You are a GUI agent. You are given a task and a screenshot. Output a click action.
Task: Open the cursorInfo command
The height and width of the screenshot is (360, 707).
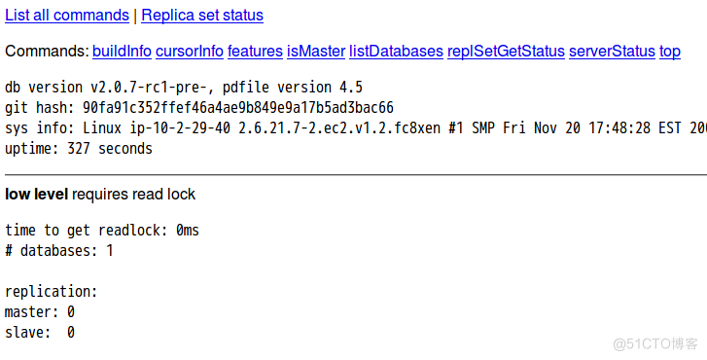tap(190, 52)
